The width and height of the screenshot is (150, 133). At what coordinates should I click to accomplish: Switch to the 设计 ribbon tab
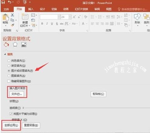(x=42, y=9)
